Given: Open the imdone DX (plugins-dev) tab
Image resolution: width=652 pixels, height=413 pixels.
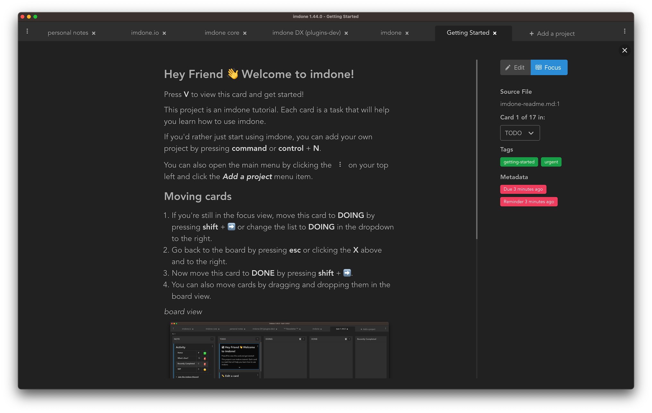Looking at the screenshot, I should point(306,33).
